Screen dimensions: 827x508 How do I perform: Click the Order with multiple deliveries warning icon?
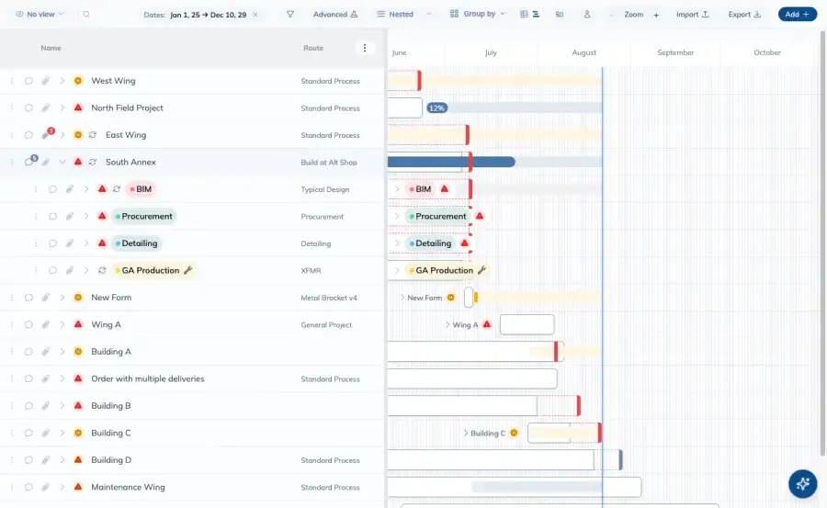(x=78, y=378)
